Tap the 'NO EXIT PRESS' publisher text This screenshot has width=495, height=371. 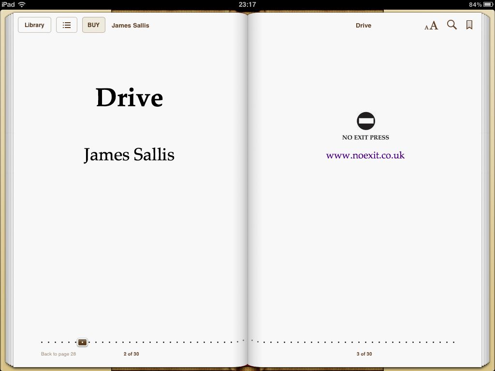[x=365, y=138]
